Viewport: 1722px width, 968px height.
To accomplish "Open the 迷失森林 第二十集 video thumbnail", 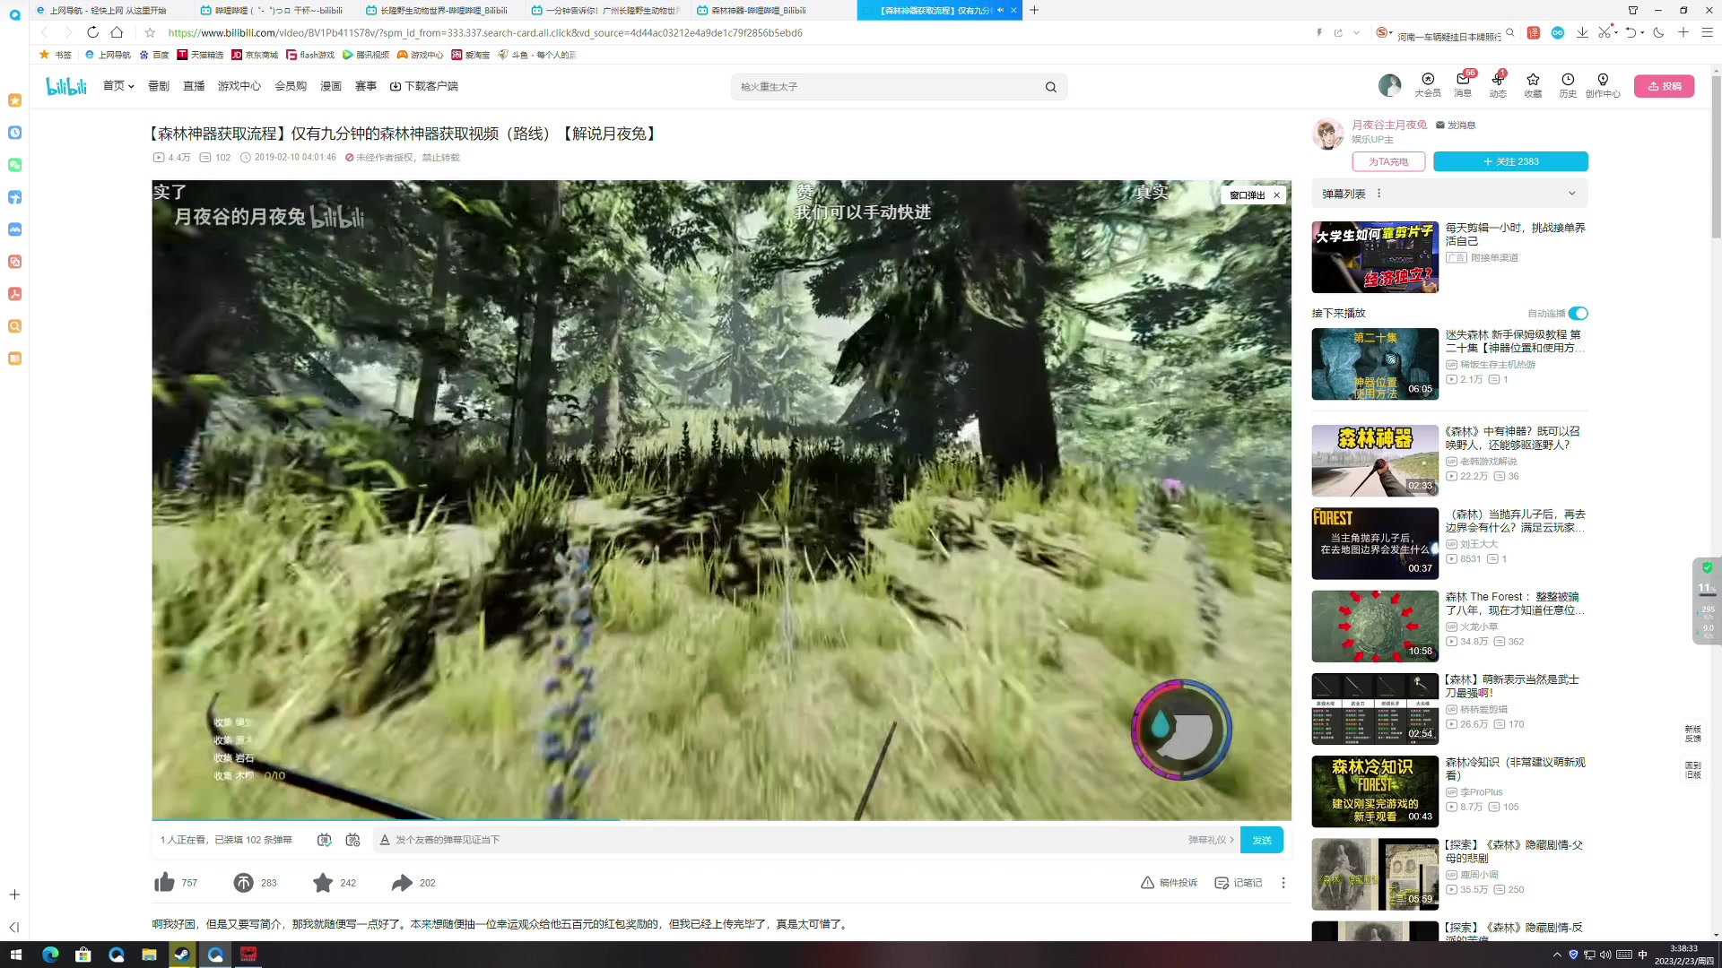I will click(1375, 364).
